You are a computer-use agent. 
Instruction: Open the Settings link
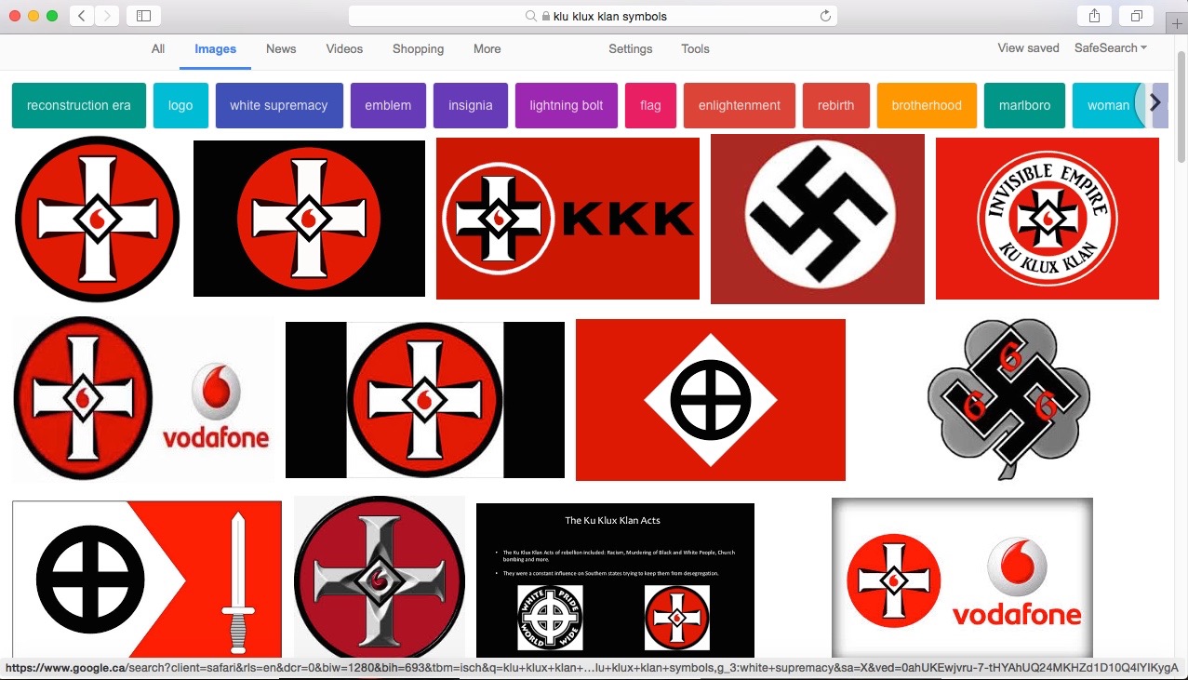632,49
